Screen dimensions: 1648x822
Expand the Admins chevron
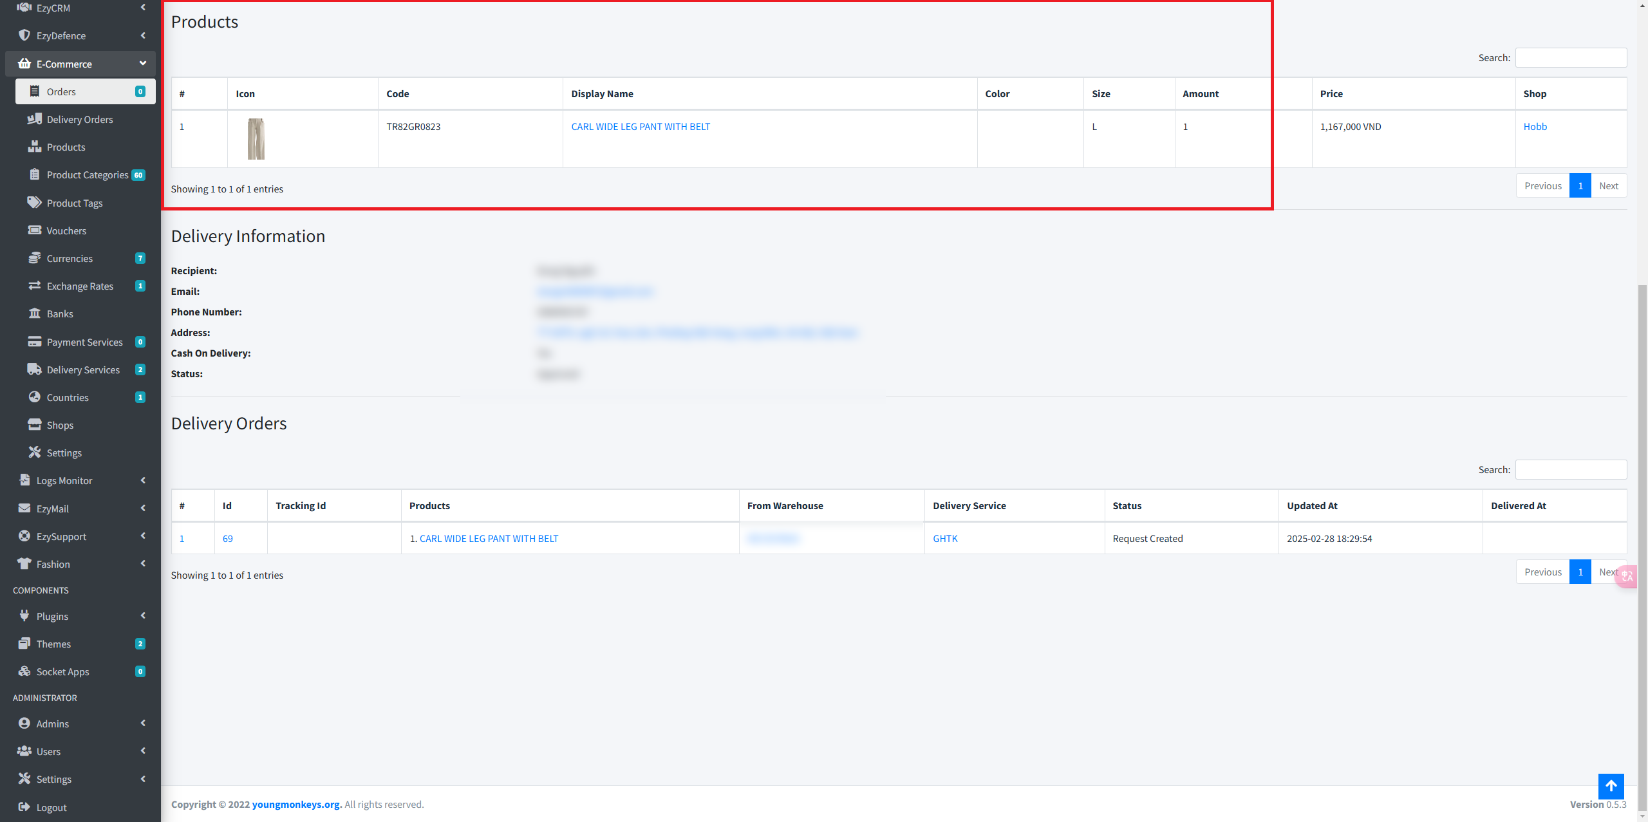pos(143,723)
